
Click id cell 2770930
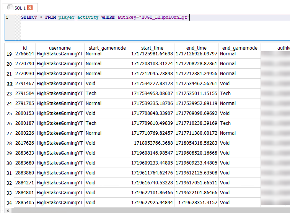point(24,74)
